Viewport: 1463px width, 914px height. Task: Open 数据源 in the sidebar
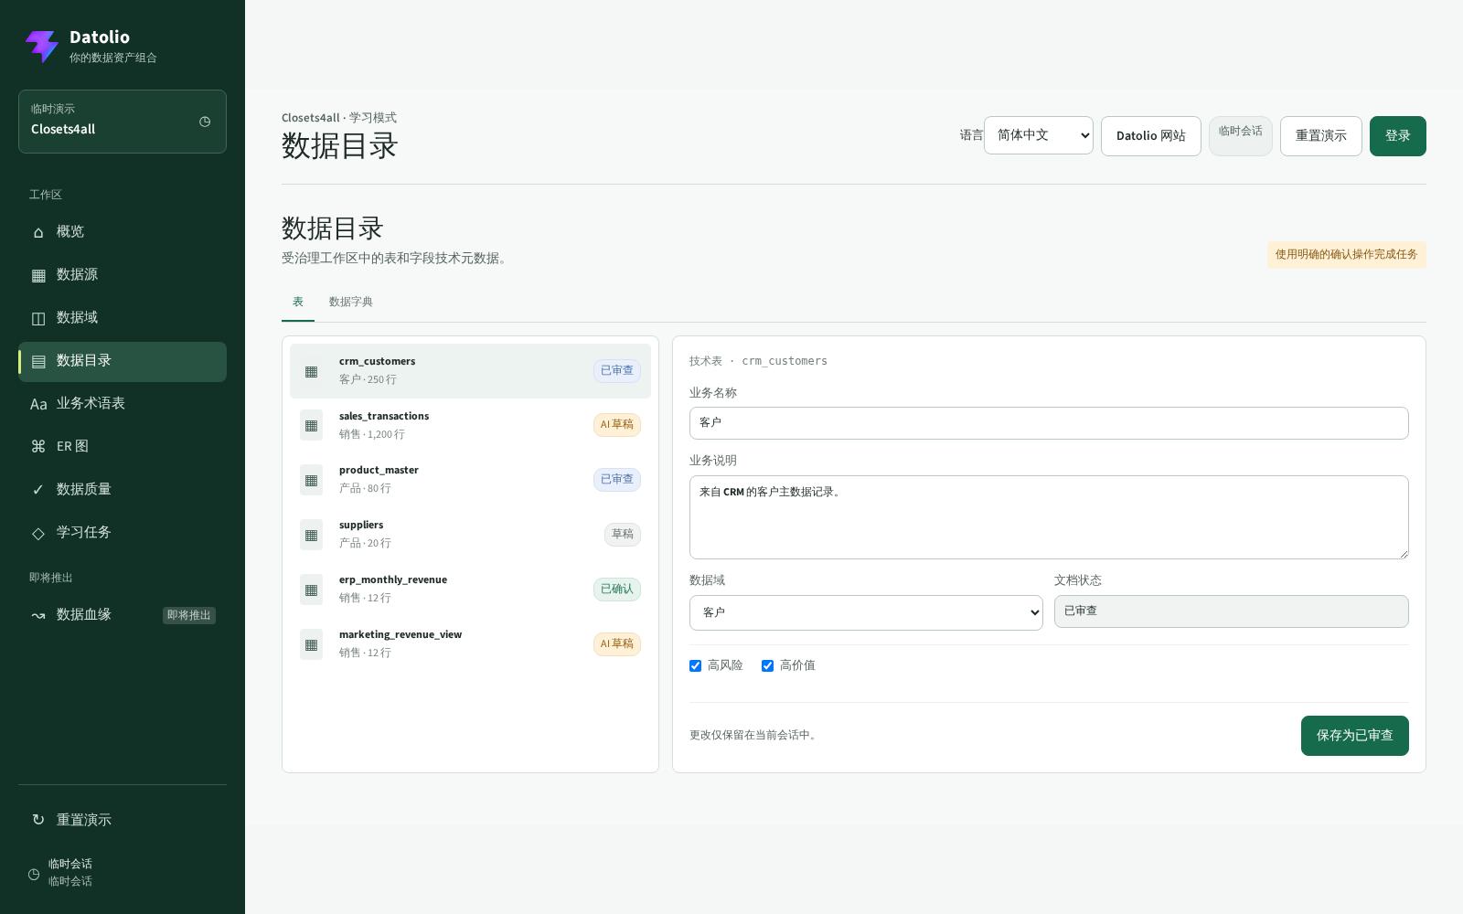(123, 275)
